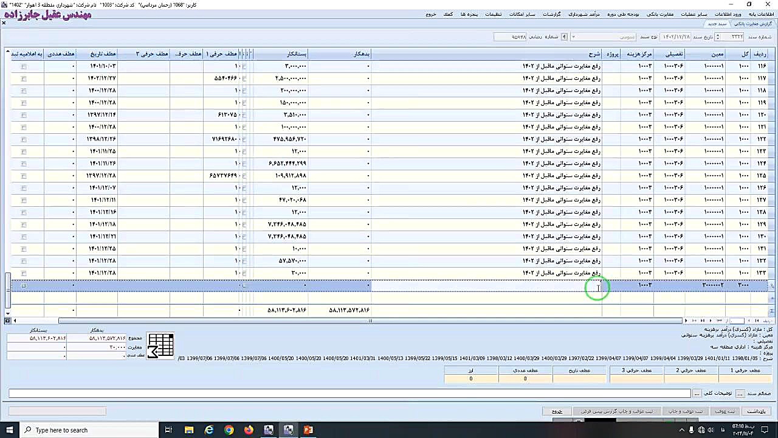The image size is (778, 438).
Task: Click the arrow icon beside شماره ردیابی
Action: 564,37
